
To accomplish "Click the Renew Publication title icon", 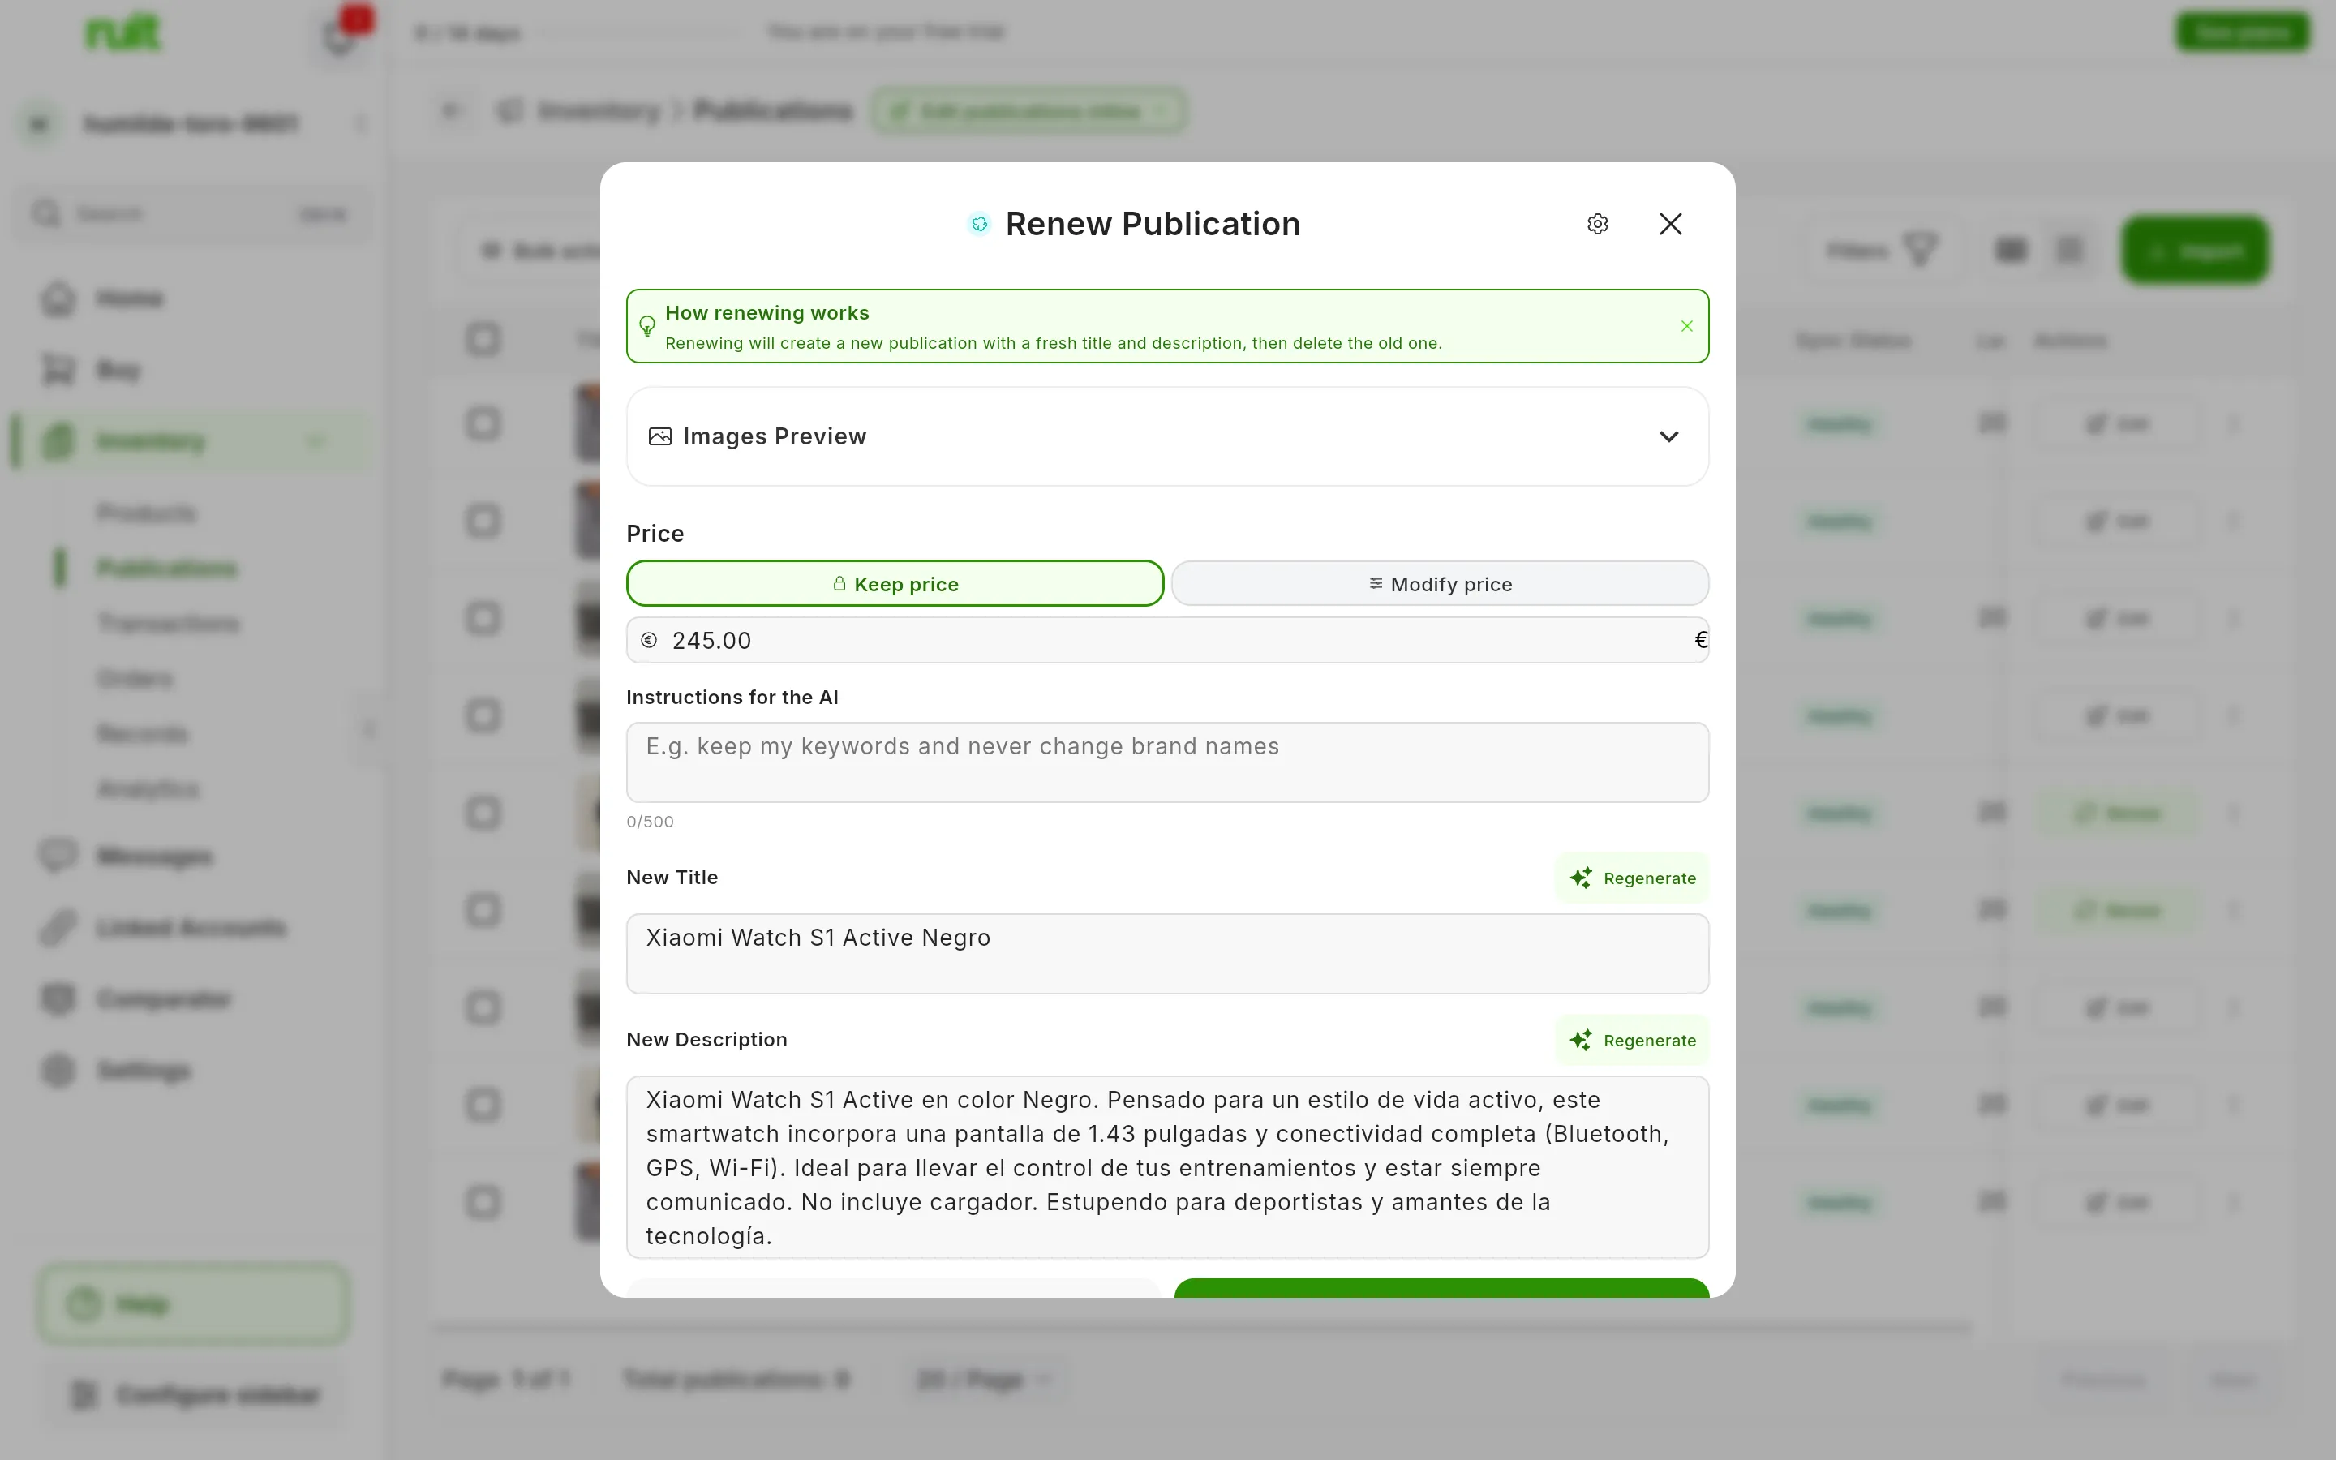I will pos(979,224).
